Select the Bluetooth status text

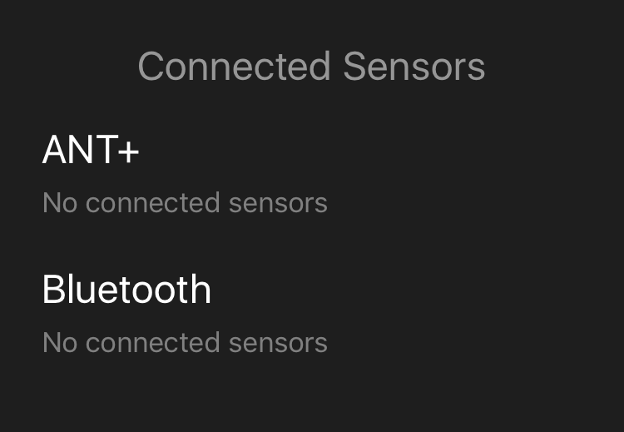pos(185,342)
